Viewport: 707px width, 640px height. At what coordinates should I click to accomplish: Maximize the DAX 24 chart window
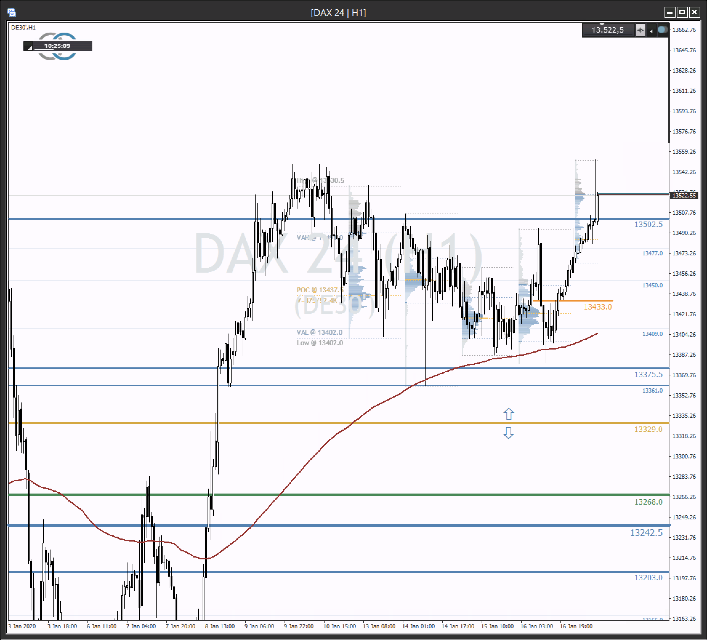(x=682, y=13)
